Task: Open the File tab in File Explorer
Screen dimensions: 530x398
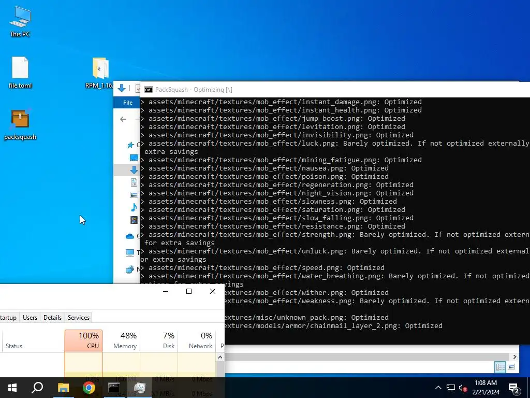Action: pyautogui.click(x=127, y=103)
